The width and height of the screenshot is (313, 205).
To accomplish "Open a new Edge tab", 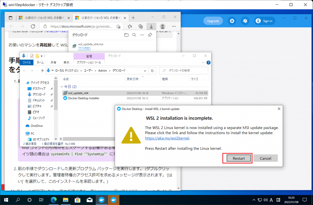I will [x=133, y=18].
